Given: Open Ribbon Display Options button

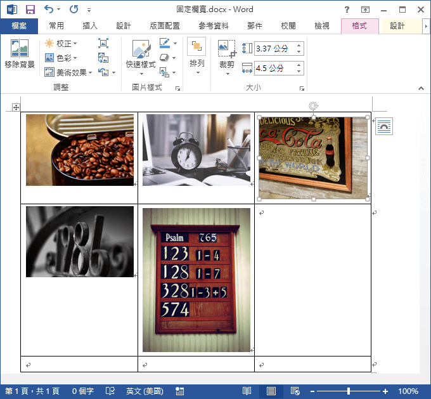Looking at the screenshot, I should point(365,10).
